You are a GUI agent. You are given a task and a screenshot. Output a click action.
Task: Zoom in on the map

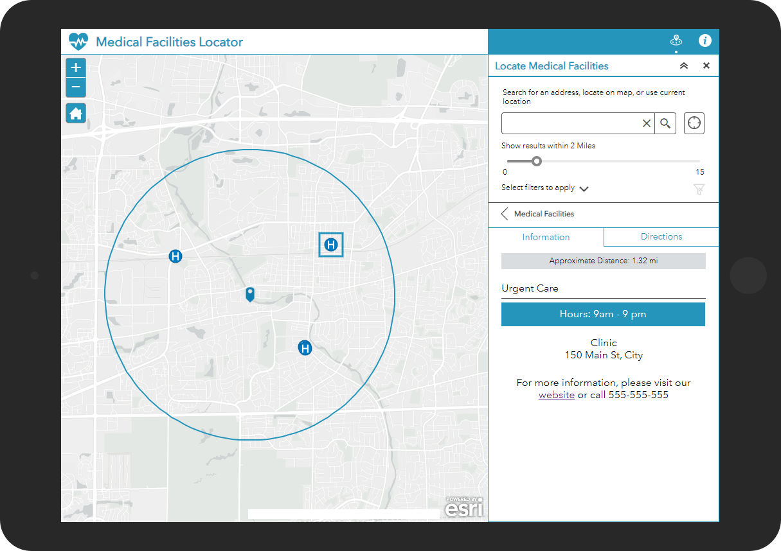76,67
